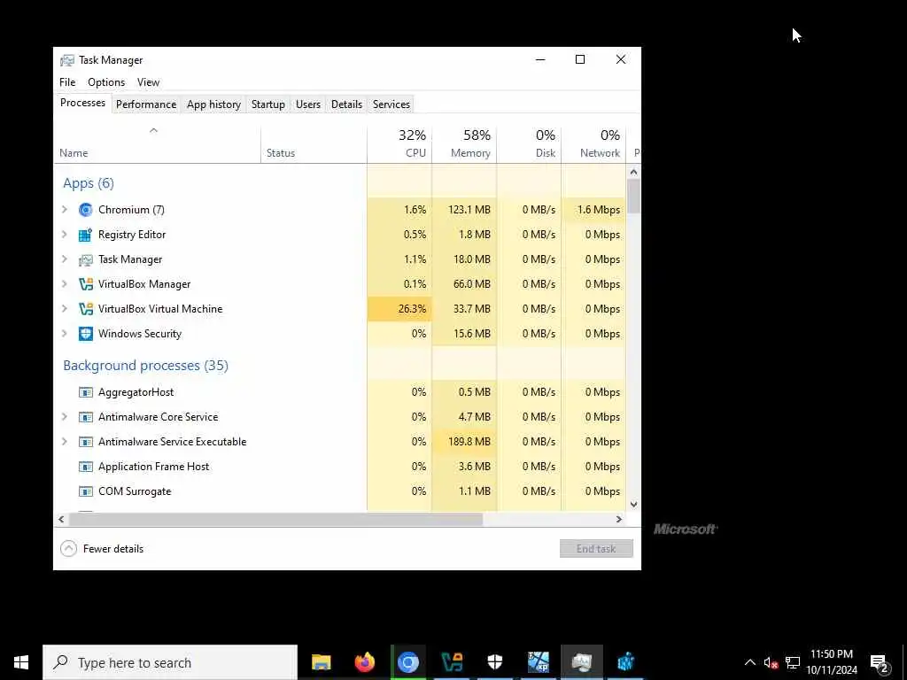Sort processes by Network column
Screen dimensions: 907x680
coord(594,145)
